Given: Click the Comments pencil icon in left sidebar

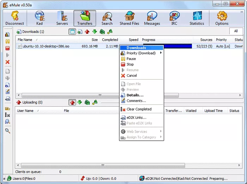Looking at the screenshot, I should click(7, 92).
